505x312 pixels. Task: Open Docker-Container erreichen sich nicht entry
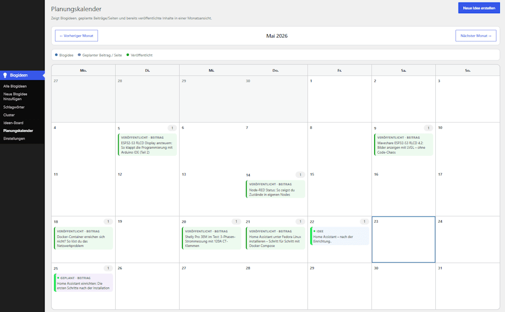click(83, 238)
